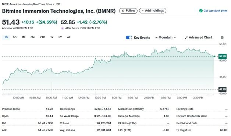Click the 41.28 previous close chart label

coord(223,89)
